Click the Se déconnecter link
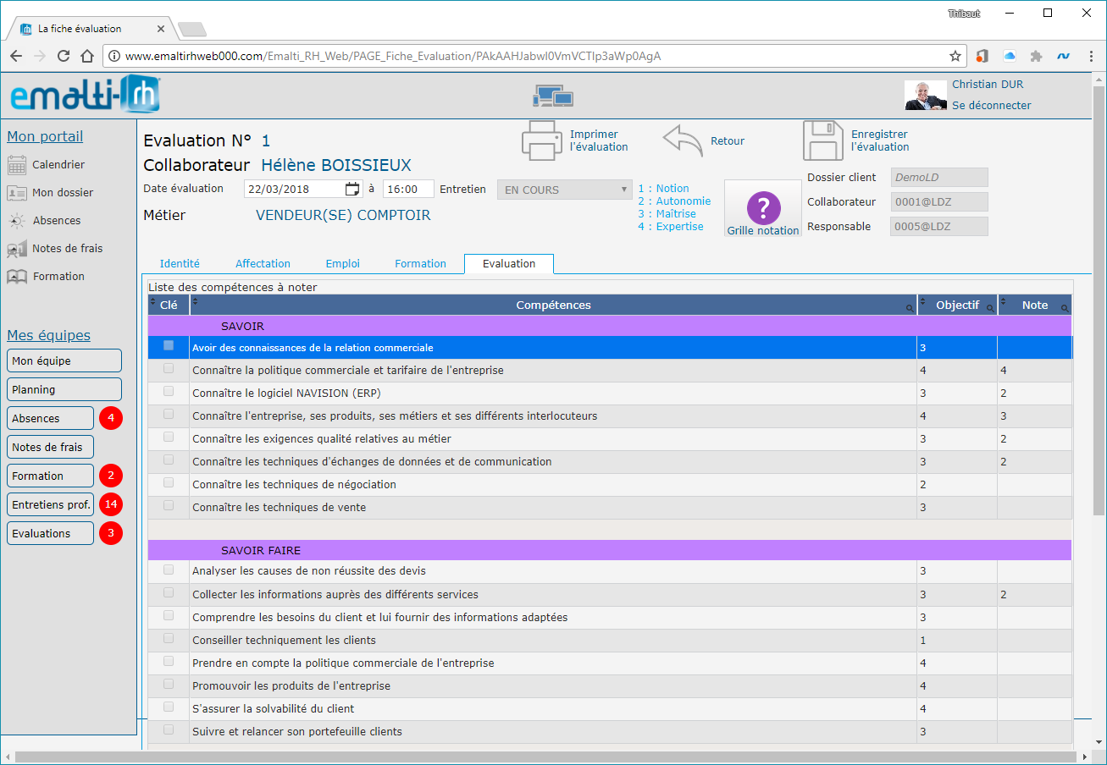 tap(992, 106)
